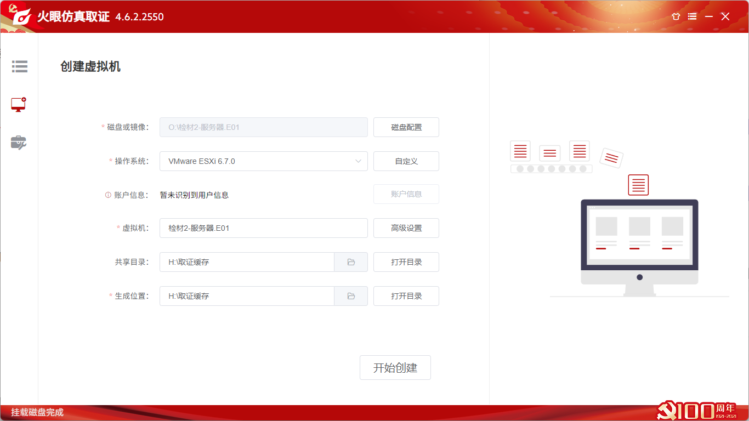Screen dimensions: 749x421
Task: Select the create virtual machine monitor icon
Action: [x=19, y=105]
